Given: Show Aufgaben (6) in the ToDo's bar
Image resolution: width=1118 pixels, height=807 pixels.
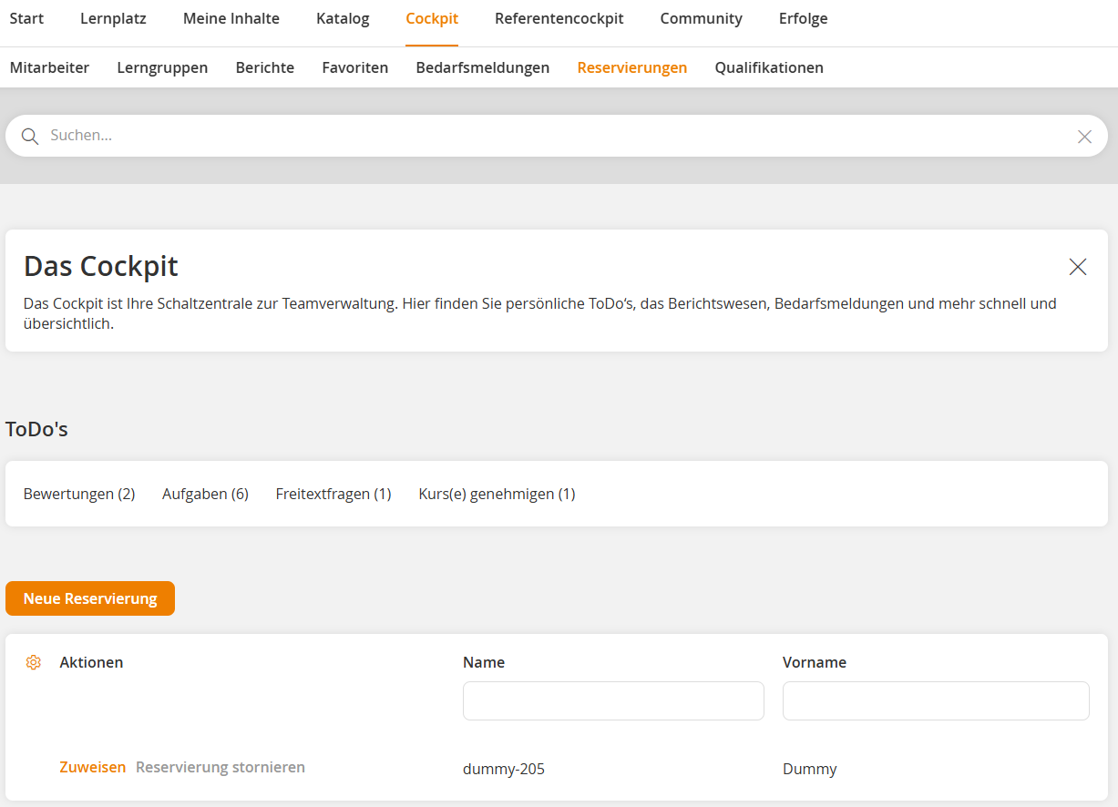Looking at the screenshot, I should click(x=205, y=494).
